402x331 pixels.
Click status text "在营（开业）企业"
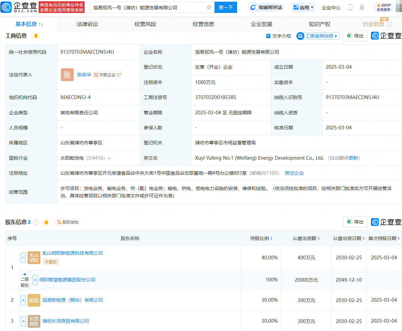pyautogui.click(x=214, y=67)
